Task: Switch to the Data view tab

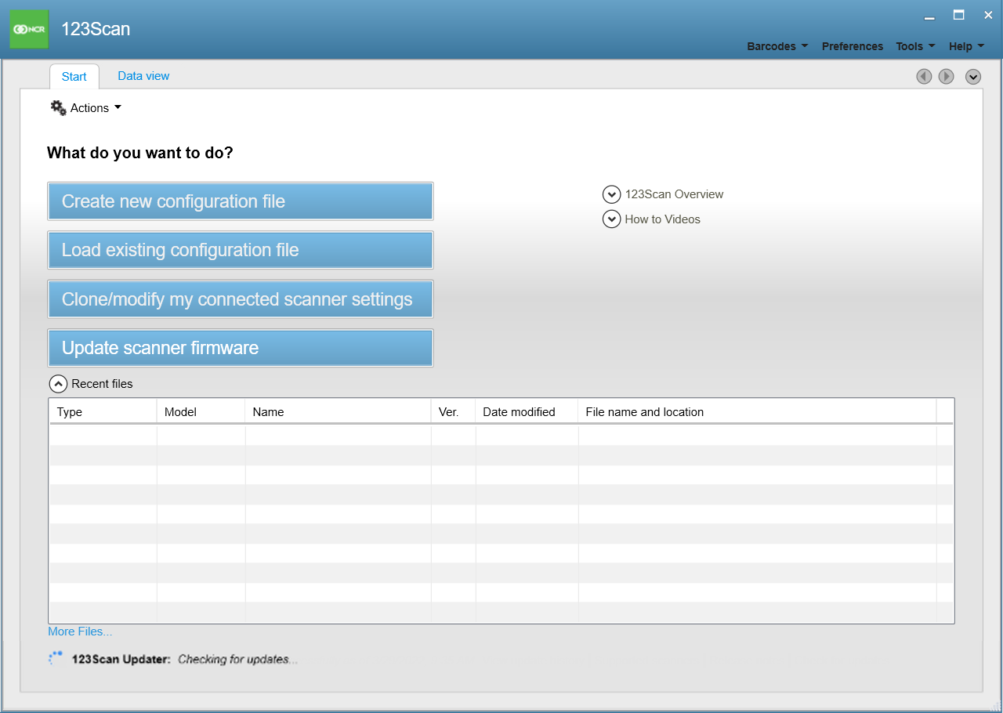Action: click(143, 76)
